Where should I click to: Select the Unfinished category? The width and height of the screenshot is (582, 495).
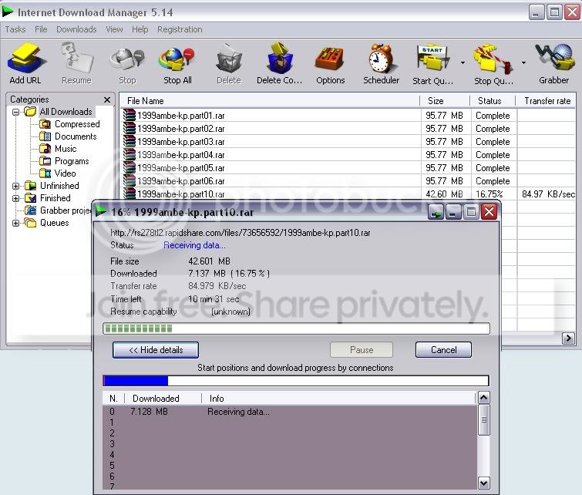coord(59,186)
